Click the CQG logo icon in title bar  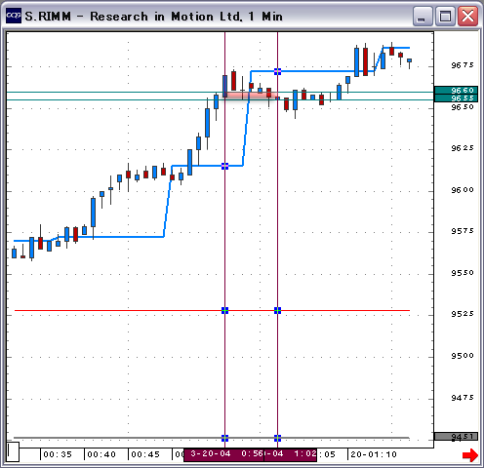point(14,16)
